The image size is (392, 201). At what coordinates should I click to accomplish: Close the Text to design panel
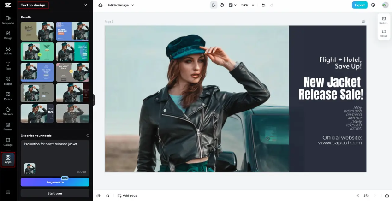tap(86, 5)
